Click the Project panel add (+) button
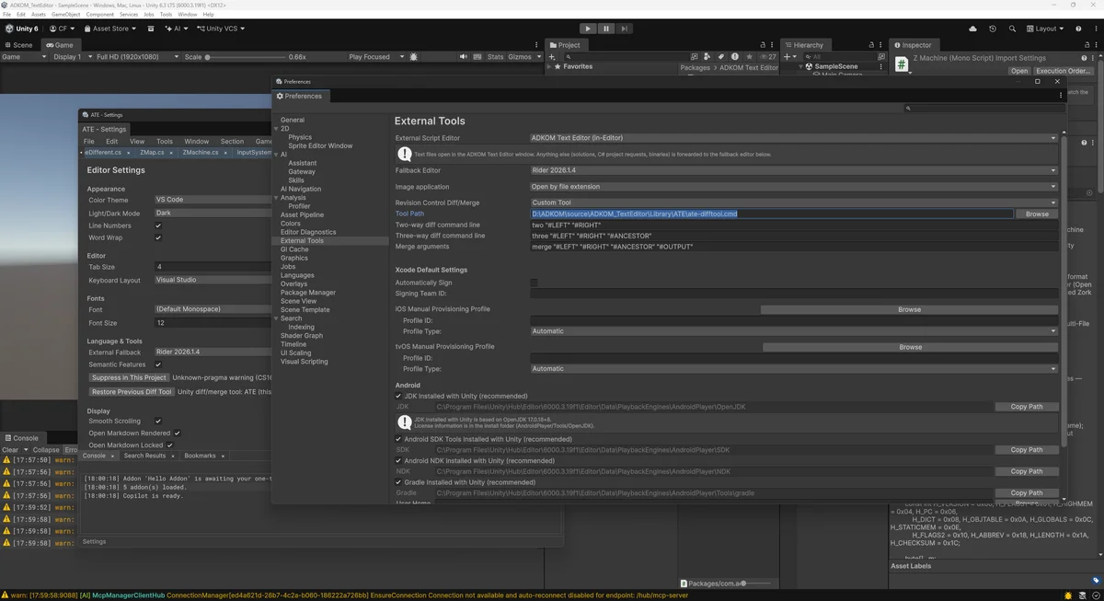Screen dimensions: 1104x601 pyautogui.click(x=551, y=57)
